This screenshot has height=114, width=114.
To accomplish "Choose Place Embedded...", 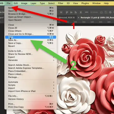I will pos(31,71).
